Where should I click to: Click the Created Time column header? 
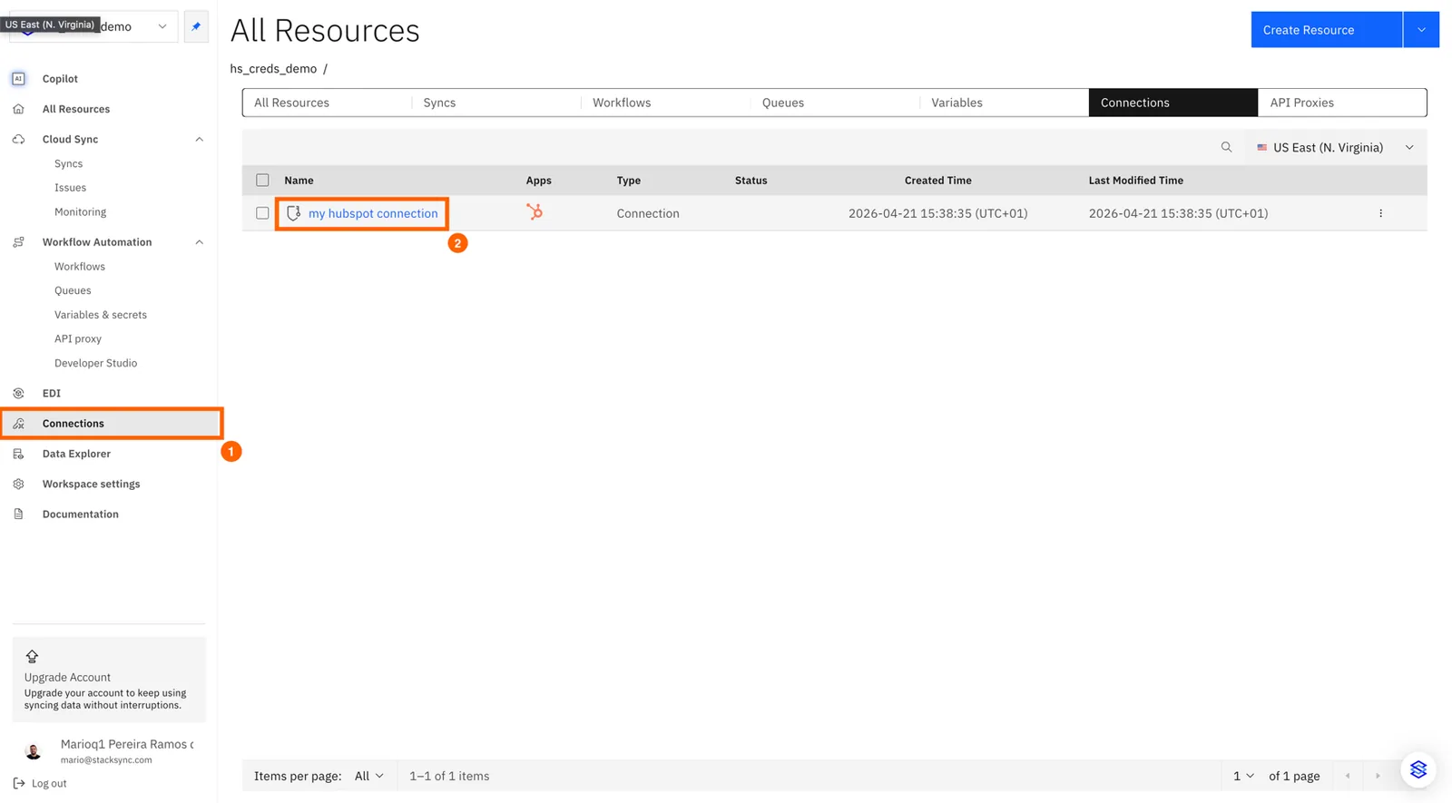click(x=937, y=180)
